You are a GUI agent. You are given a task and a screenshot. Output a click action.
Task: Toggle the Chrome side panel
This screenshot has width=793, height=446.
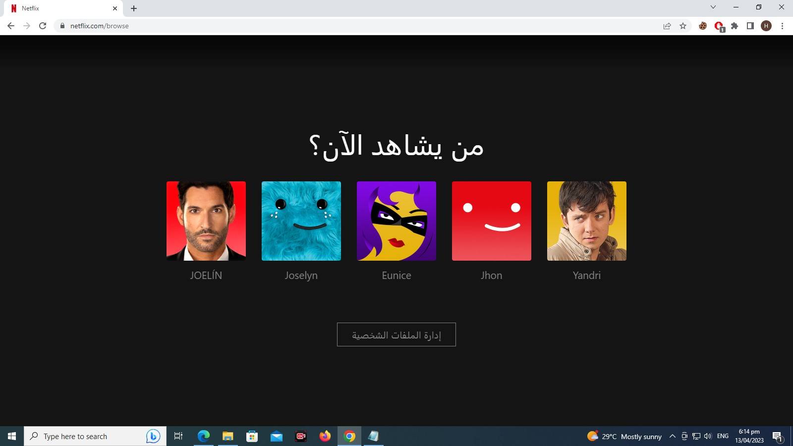(x=750, y=26)
